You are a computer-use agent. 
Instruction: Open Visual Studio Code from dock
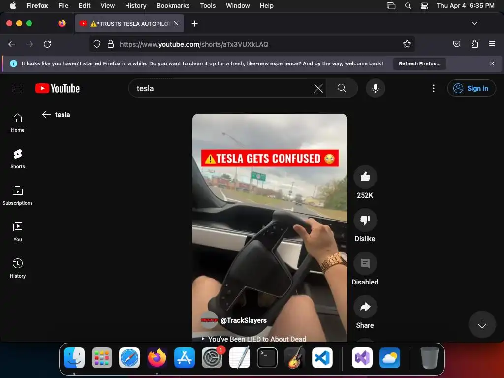322,358
